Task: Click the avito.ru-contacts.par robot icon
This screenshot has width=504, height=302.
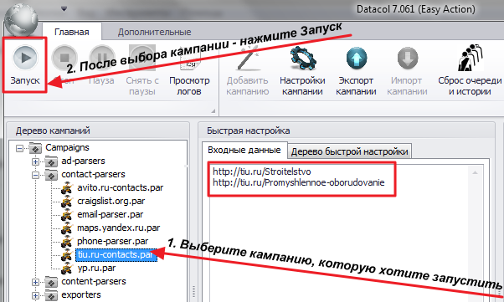Action: coord(67,188)
